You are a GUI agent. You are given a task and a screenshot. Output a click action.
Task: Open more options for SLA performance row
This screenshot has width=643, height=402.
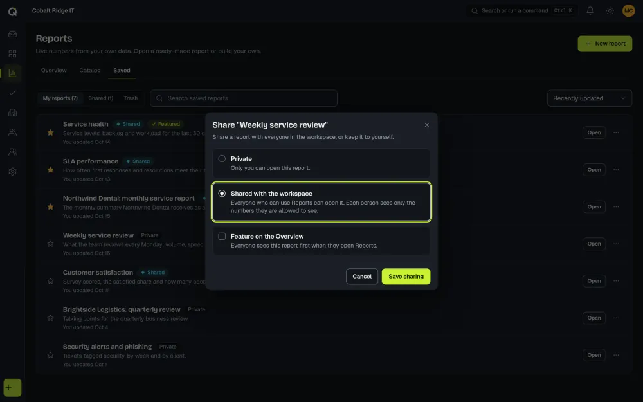(x=616, y=170)
